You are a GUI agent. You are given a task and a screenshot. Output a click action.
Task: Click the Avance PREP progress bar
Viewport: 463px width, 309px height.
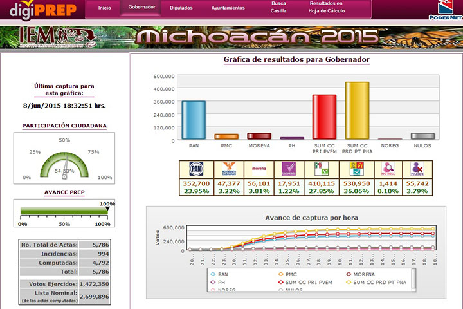pos(63,211)
